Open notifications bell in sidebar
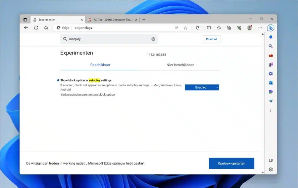298x188 pixels. tap(271, 37)
